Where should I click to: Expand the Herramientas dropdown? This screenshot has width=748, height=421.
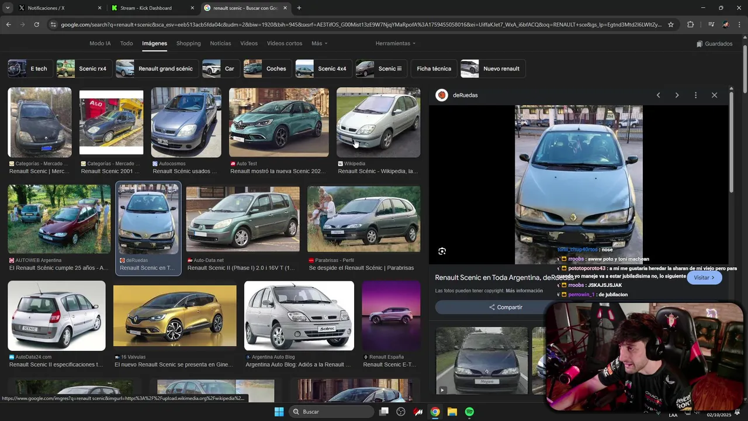[x=396, y=43]
